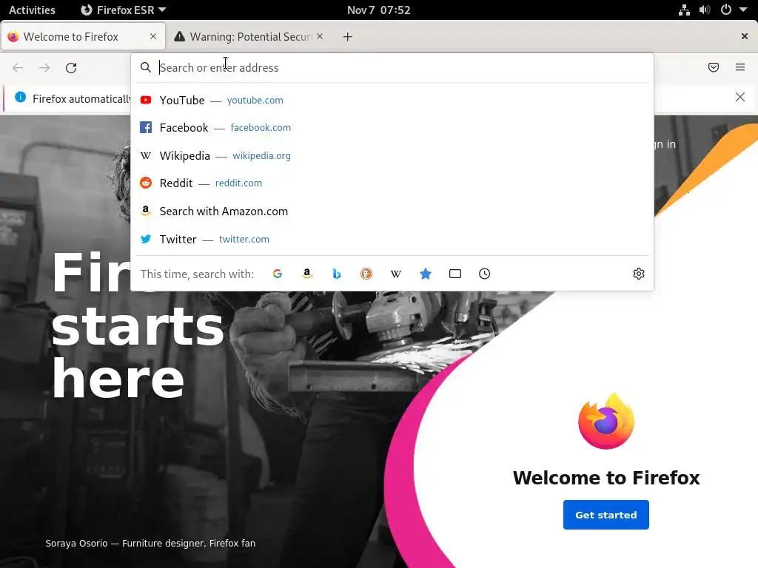The image size is (758, 568).
Task: Go back one page arrow
Action: [18, 67]
